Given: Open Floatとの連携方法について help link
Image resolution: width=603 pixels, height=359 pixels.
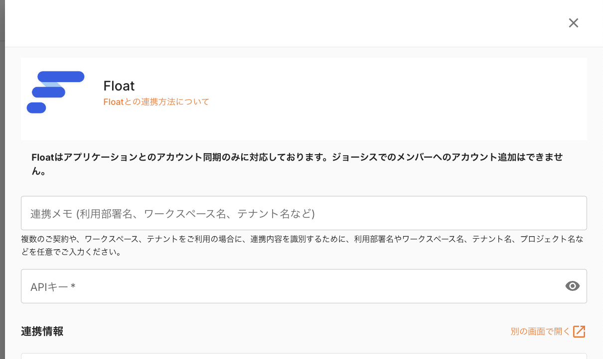Looking at the screenshot, I should coord(156,102).
